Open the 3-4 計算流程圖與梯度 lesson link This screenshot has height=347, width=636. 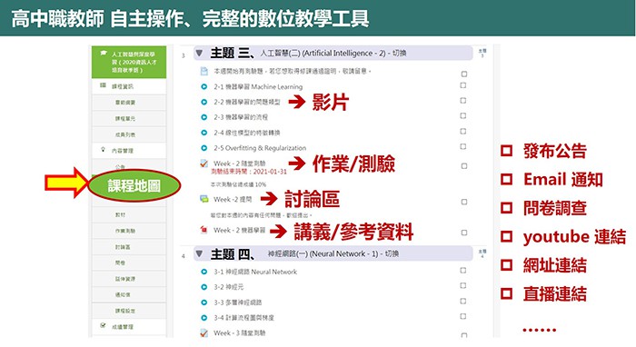(x=243, y=317)
